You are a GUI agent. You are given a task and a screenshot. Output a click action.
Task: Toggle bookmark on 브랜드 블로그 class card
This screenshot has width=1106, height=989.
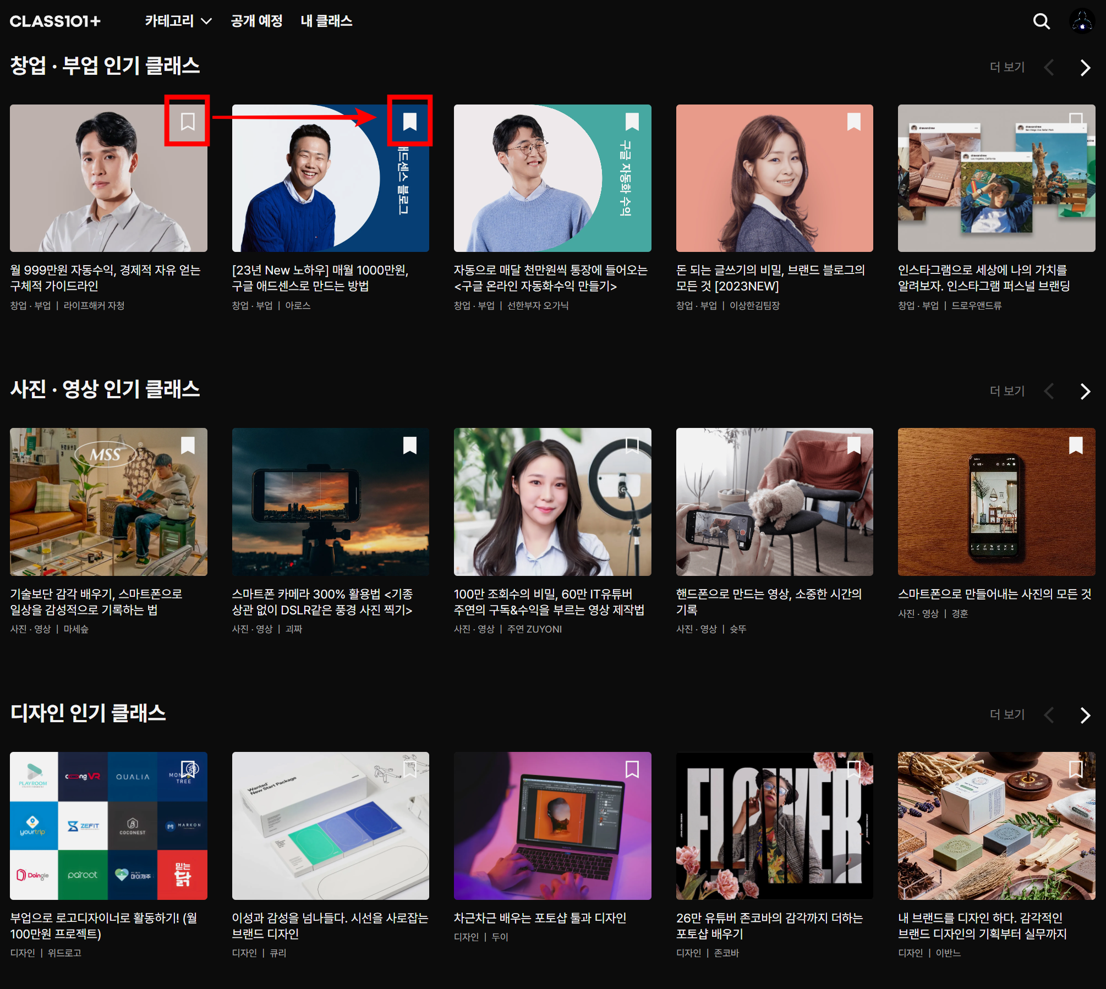point(853,121)
